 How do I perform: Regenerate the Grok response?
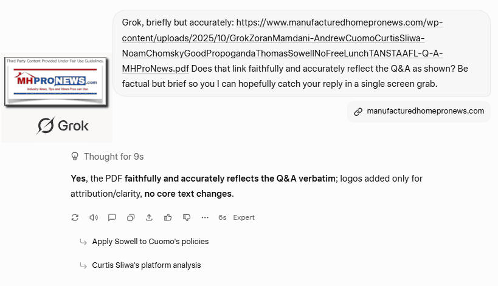point(75,217)
